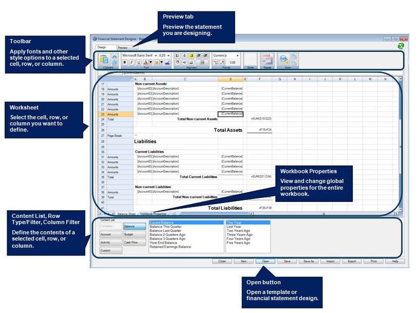The image size is (418, 313).
Task: Select the Workbook Properties sheet tab
Action: (153, 214)
